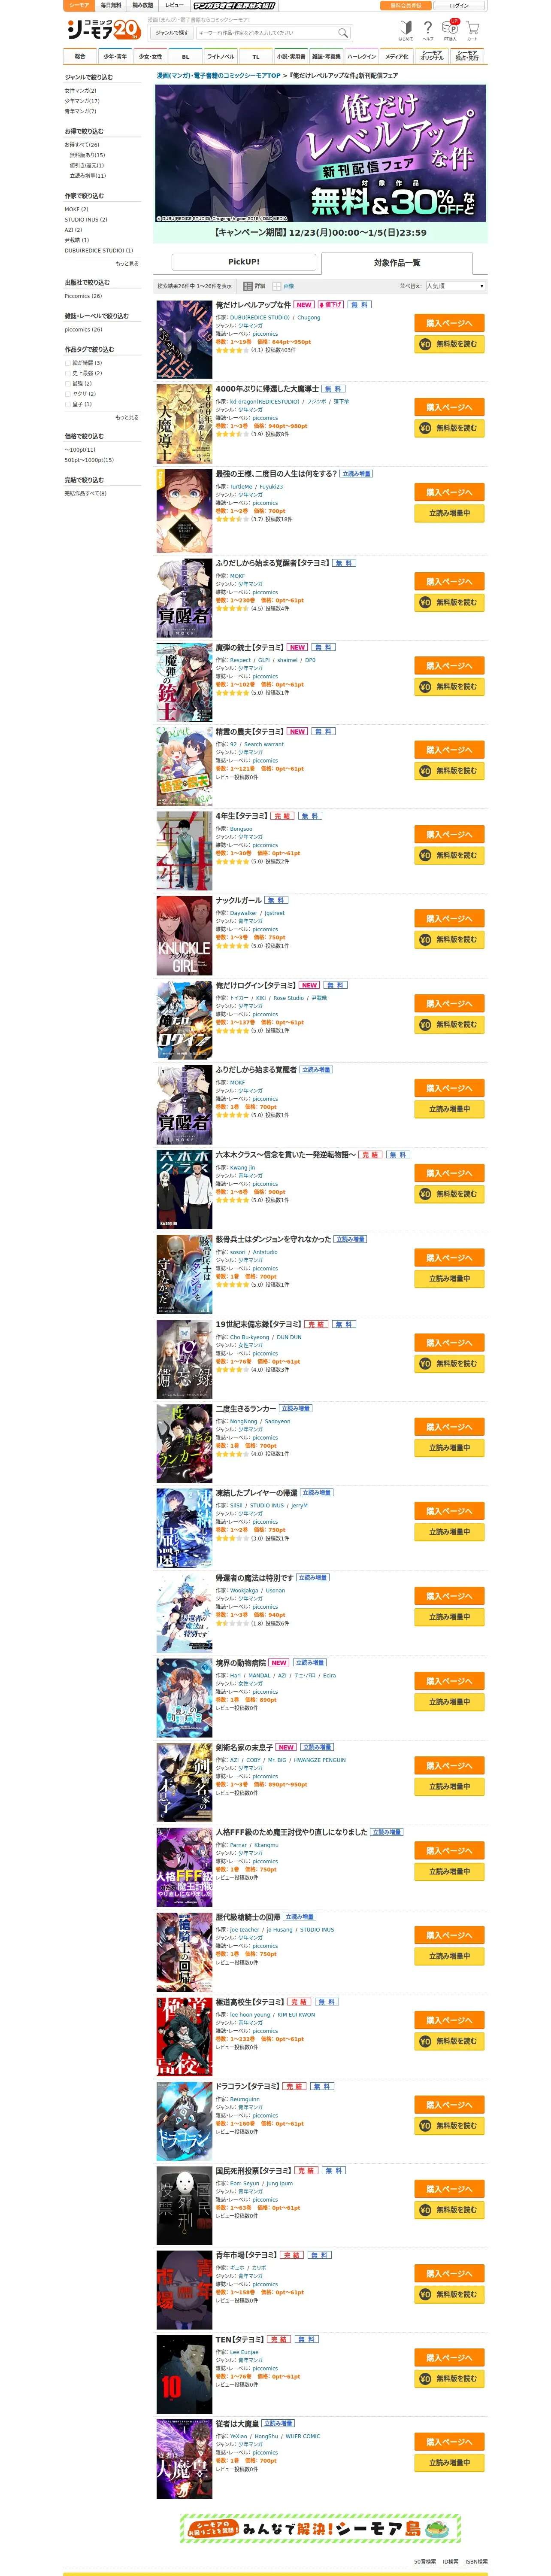Check the 絵が綺麗 tag checkbox

click(x=68, y=363)
